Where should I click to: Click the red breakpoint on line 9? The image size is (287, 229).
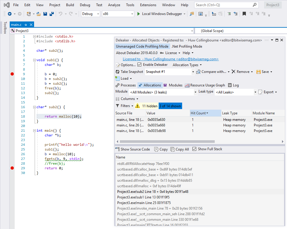(x=12, y=74)
